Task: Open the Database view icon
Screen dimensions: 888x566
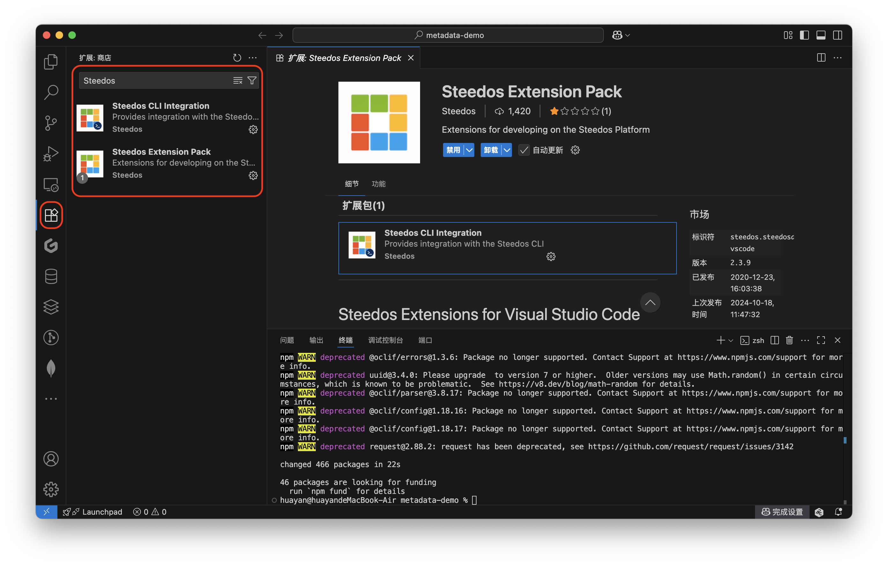Action: tap(51, 276)
